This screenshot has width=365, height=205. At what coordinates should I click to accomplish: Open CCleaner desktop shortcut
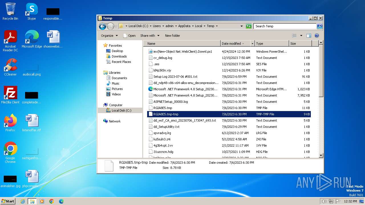[x=10, y=67]
